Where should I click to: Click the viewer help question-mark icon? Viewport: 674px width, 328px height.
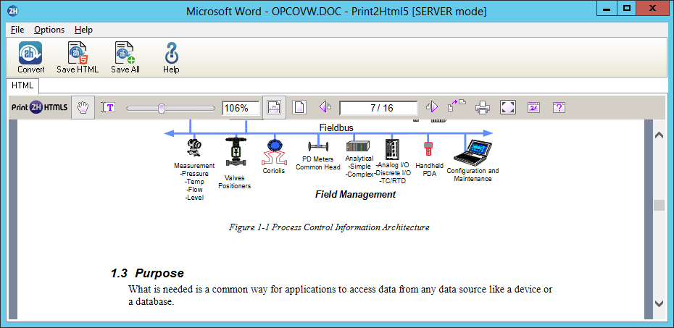click(558, 107)
